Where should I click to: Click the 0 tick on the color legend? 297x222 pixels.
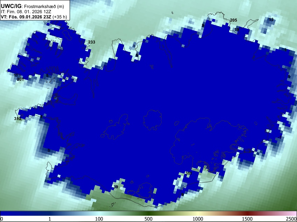[2, 219]
